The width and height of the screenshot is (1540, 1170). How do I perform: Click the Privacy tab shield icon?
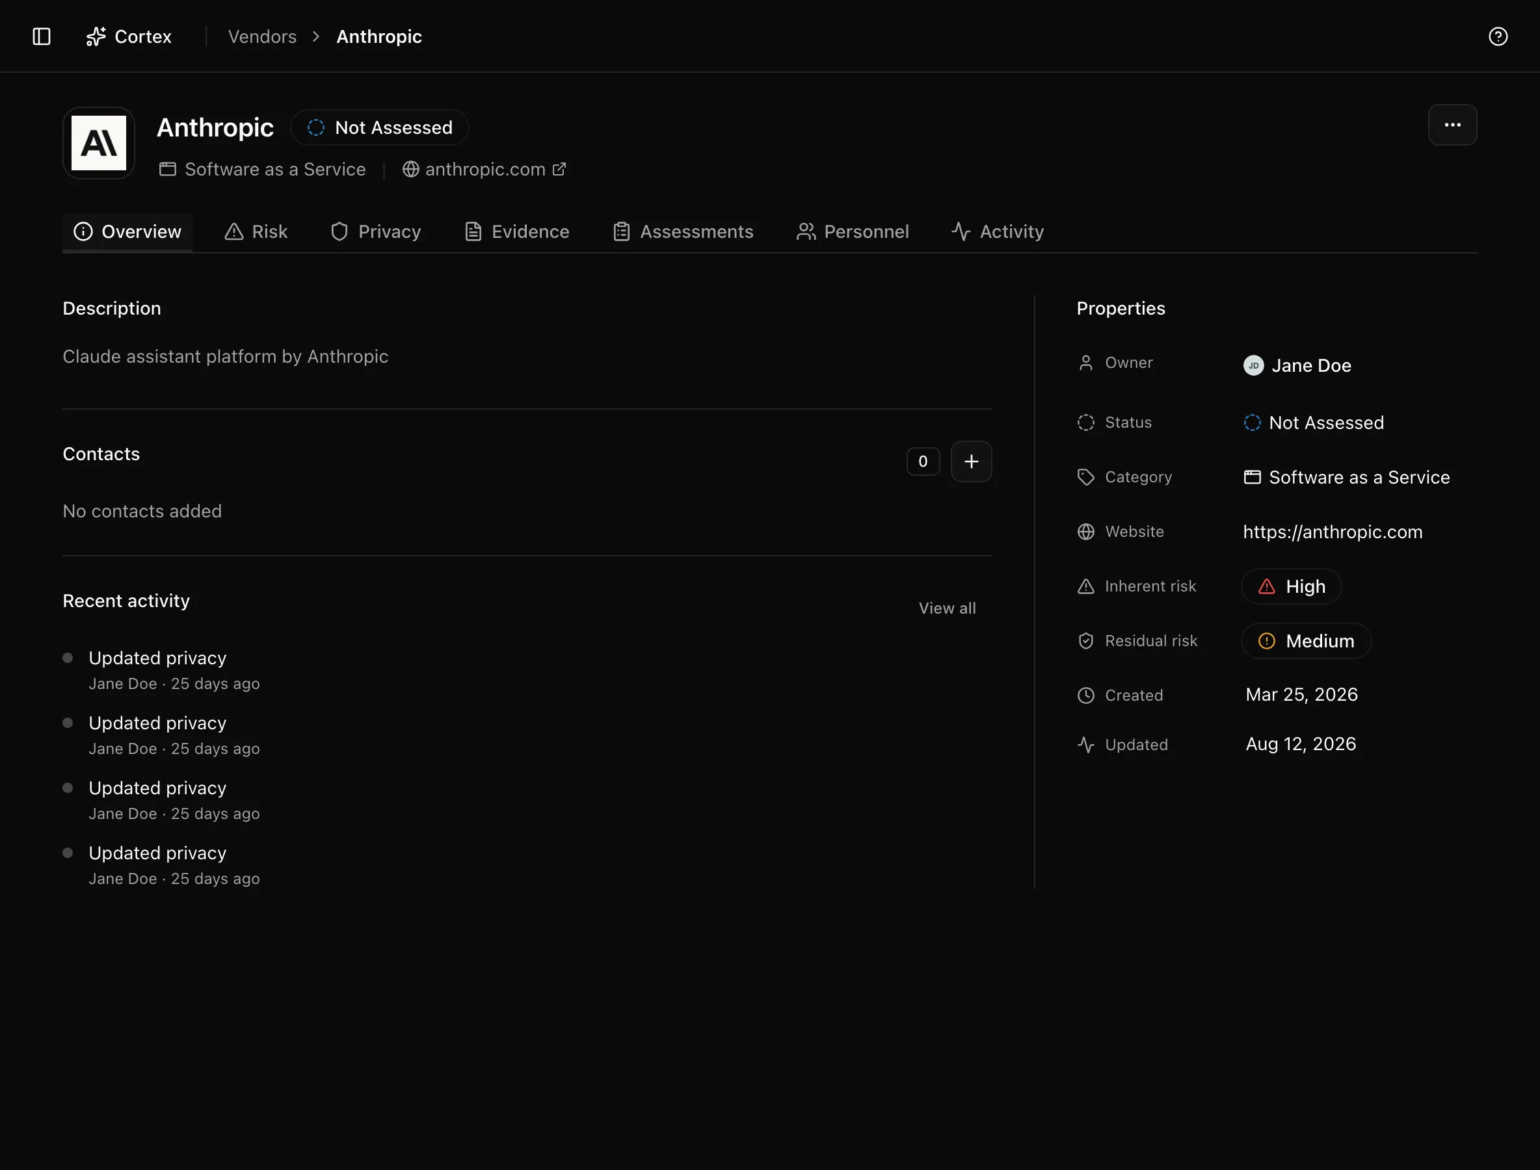[339, 232]
